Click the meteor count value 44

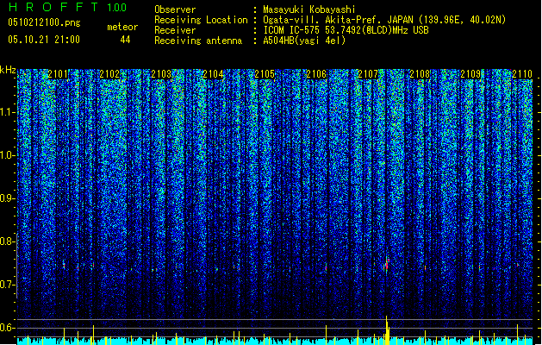(x=125, y=40)
